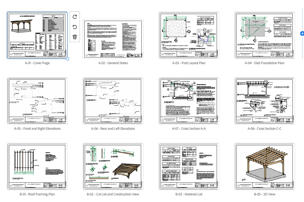Click the 'A-02 - General Notes' label
Image resolution: width=304 pixels, height=202 pixels.
tap(113, 63)
